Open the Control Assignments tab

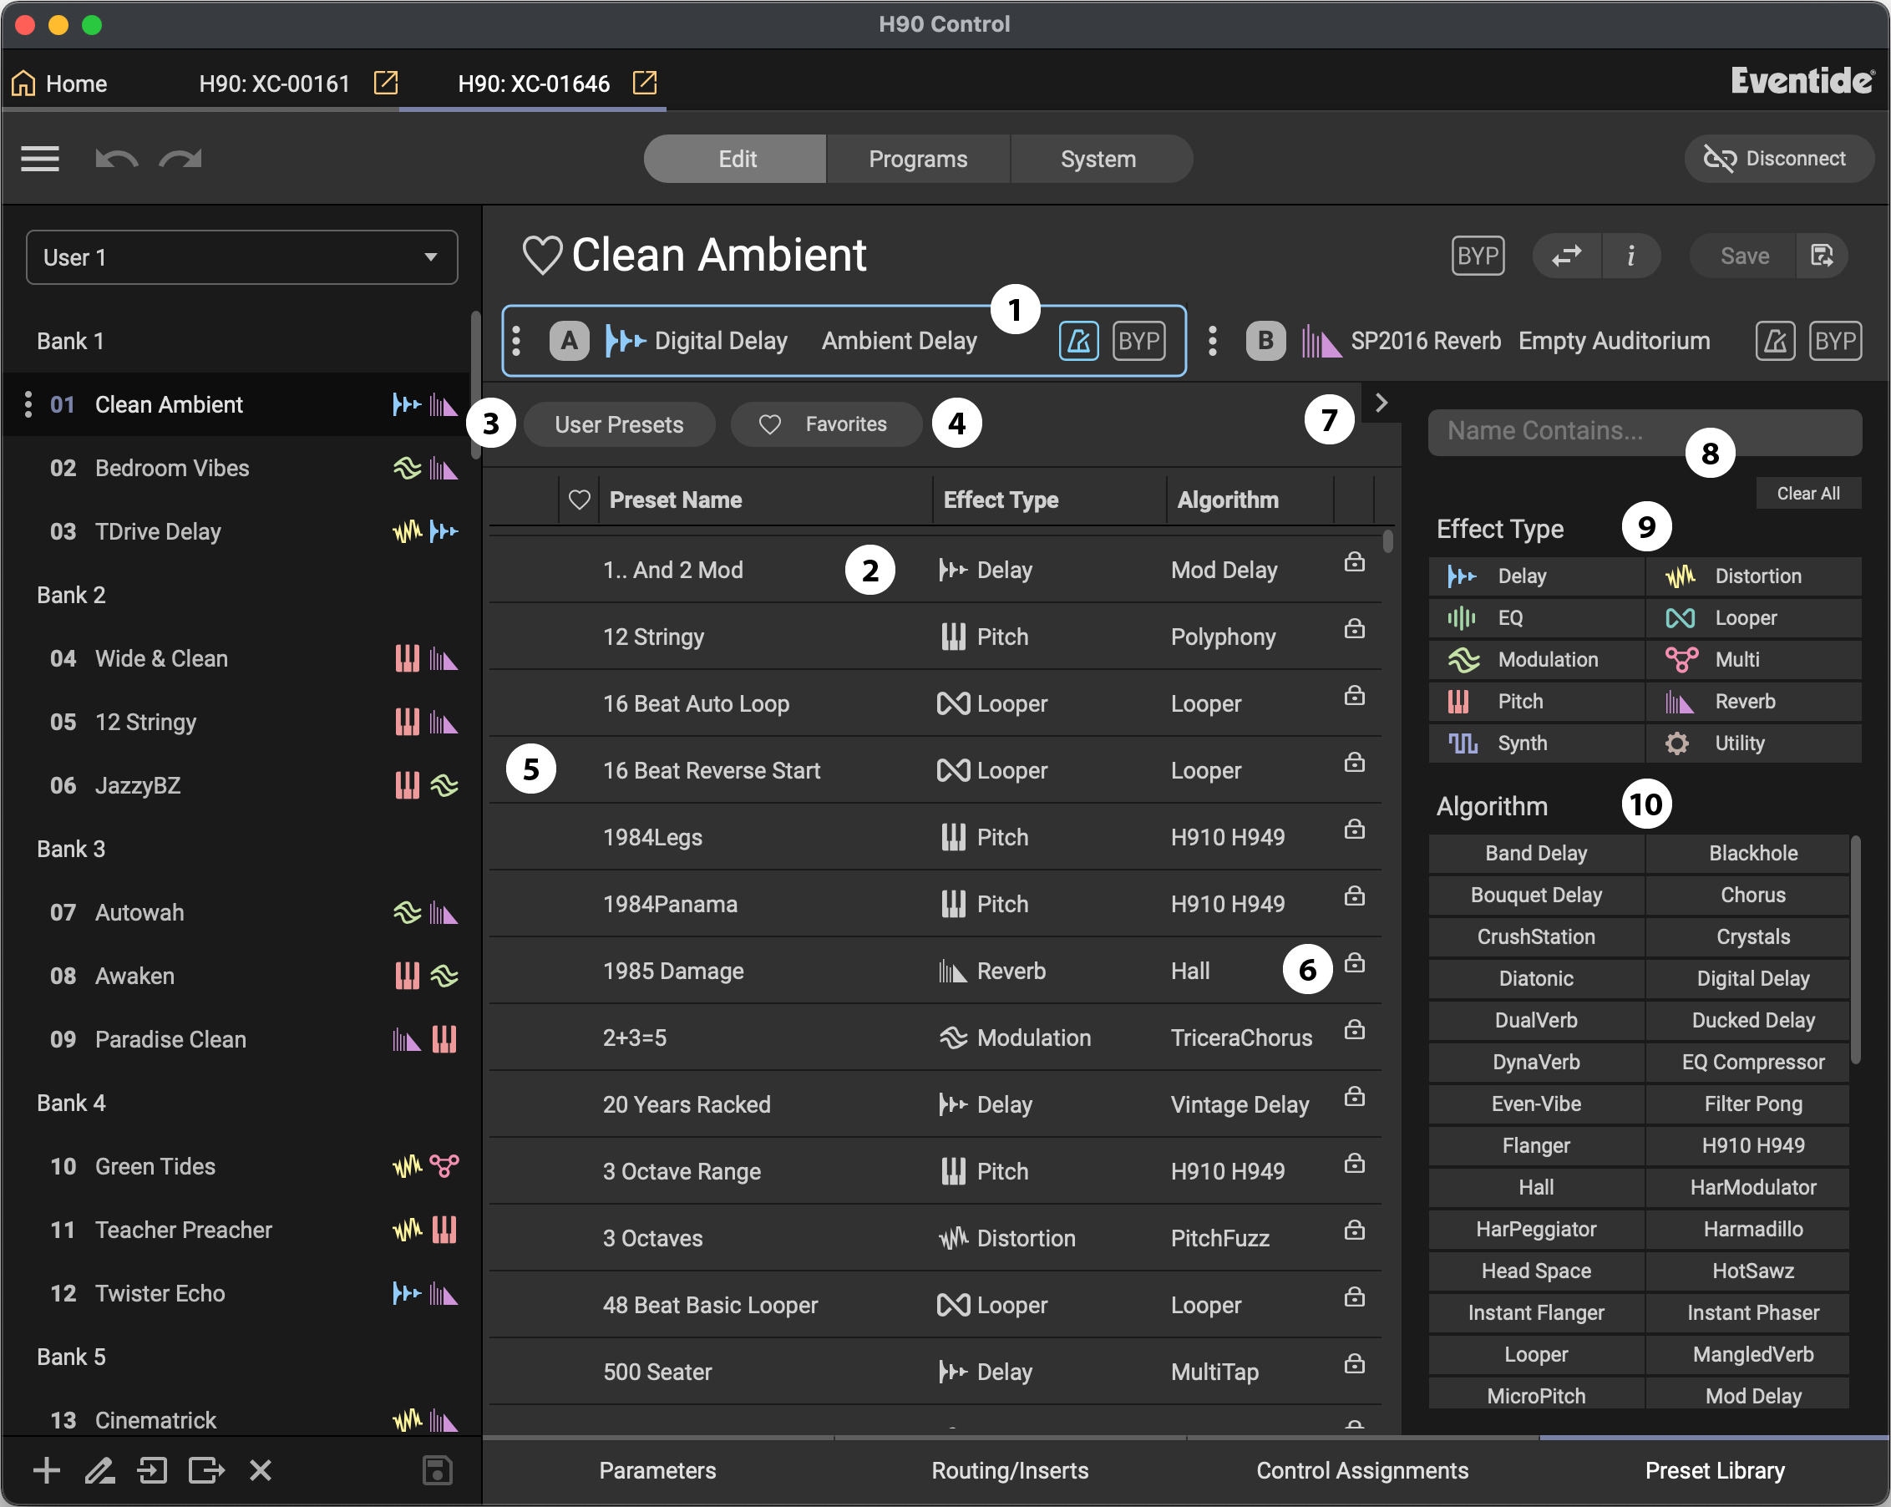(x=1362, y=1470)
